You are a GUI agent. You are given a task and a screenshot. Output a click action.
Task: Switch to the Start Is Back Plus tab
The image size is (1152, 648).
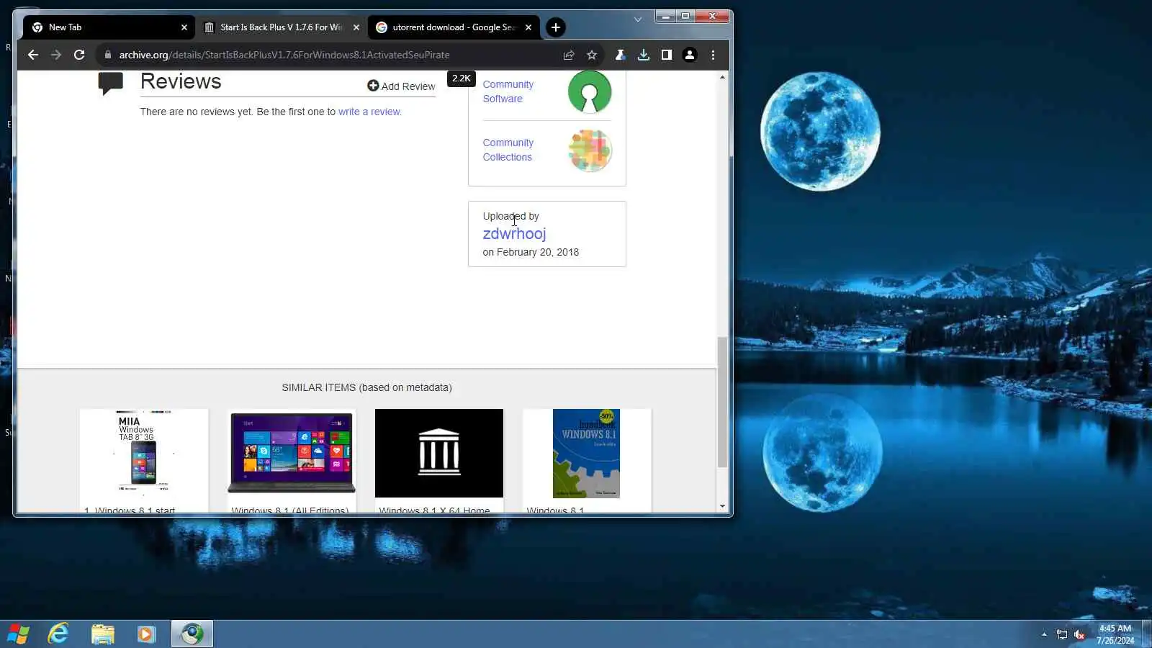click(x=281, y=27)
